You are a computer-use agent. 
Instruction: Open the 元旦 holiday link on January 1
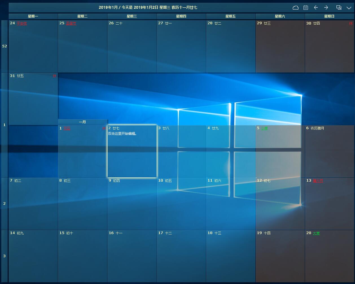coord(67,128)
